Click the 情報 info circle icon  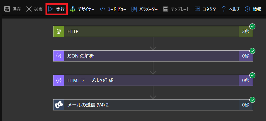247,9
